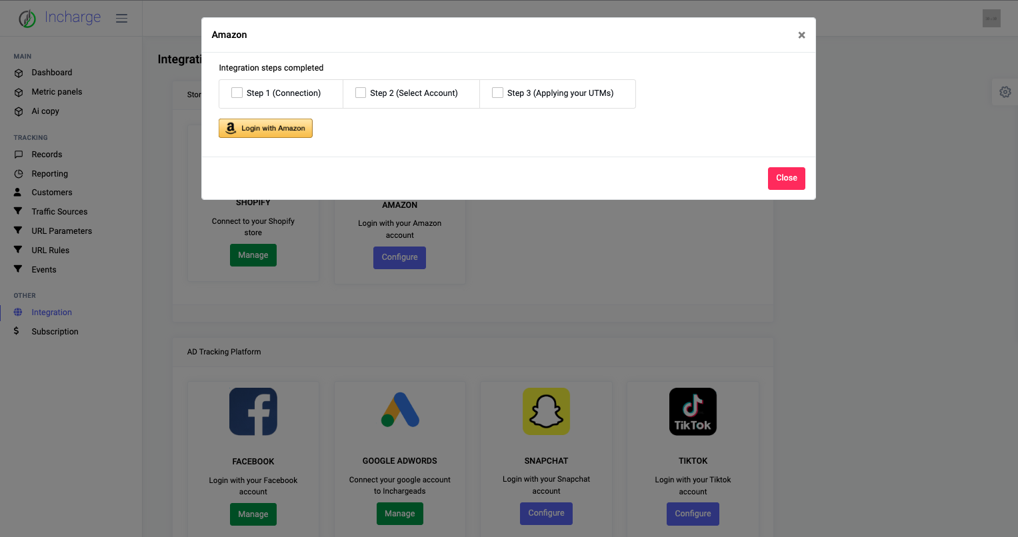This screenshot has height=537, width=1018.
Task: Click the URL Parameters filter icon
Action: coord(18,231)
